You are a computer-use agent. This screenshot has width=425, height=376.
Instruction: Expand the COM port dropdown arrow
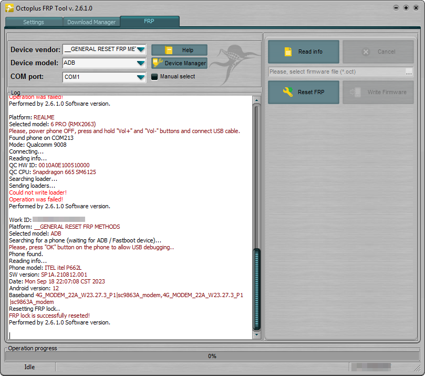point(141,77)
